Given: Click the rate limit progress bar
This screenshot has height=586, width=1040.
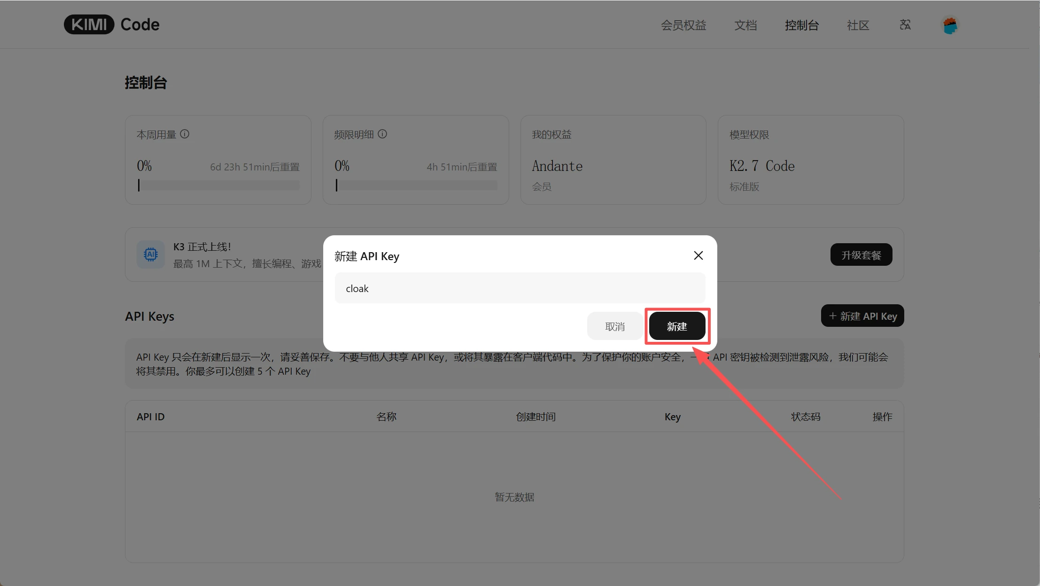Looking at the screenshot, I should (416, 185).
